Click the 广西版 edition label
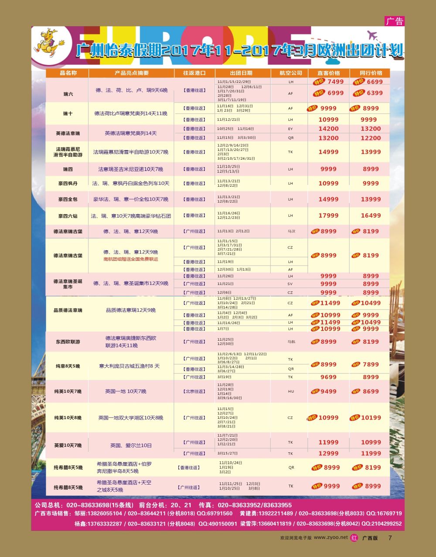The image size is (436, 557). click(370, 538)
